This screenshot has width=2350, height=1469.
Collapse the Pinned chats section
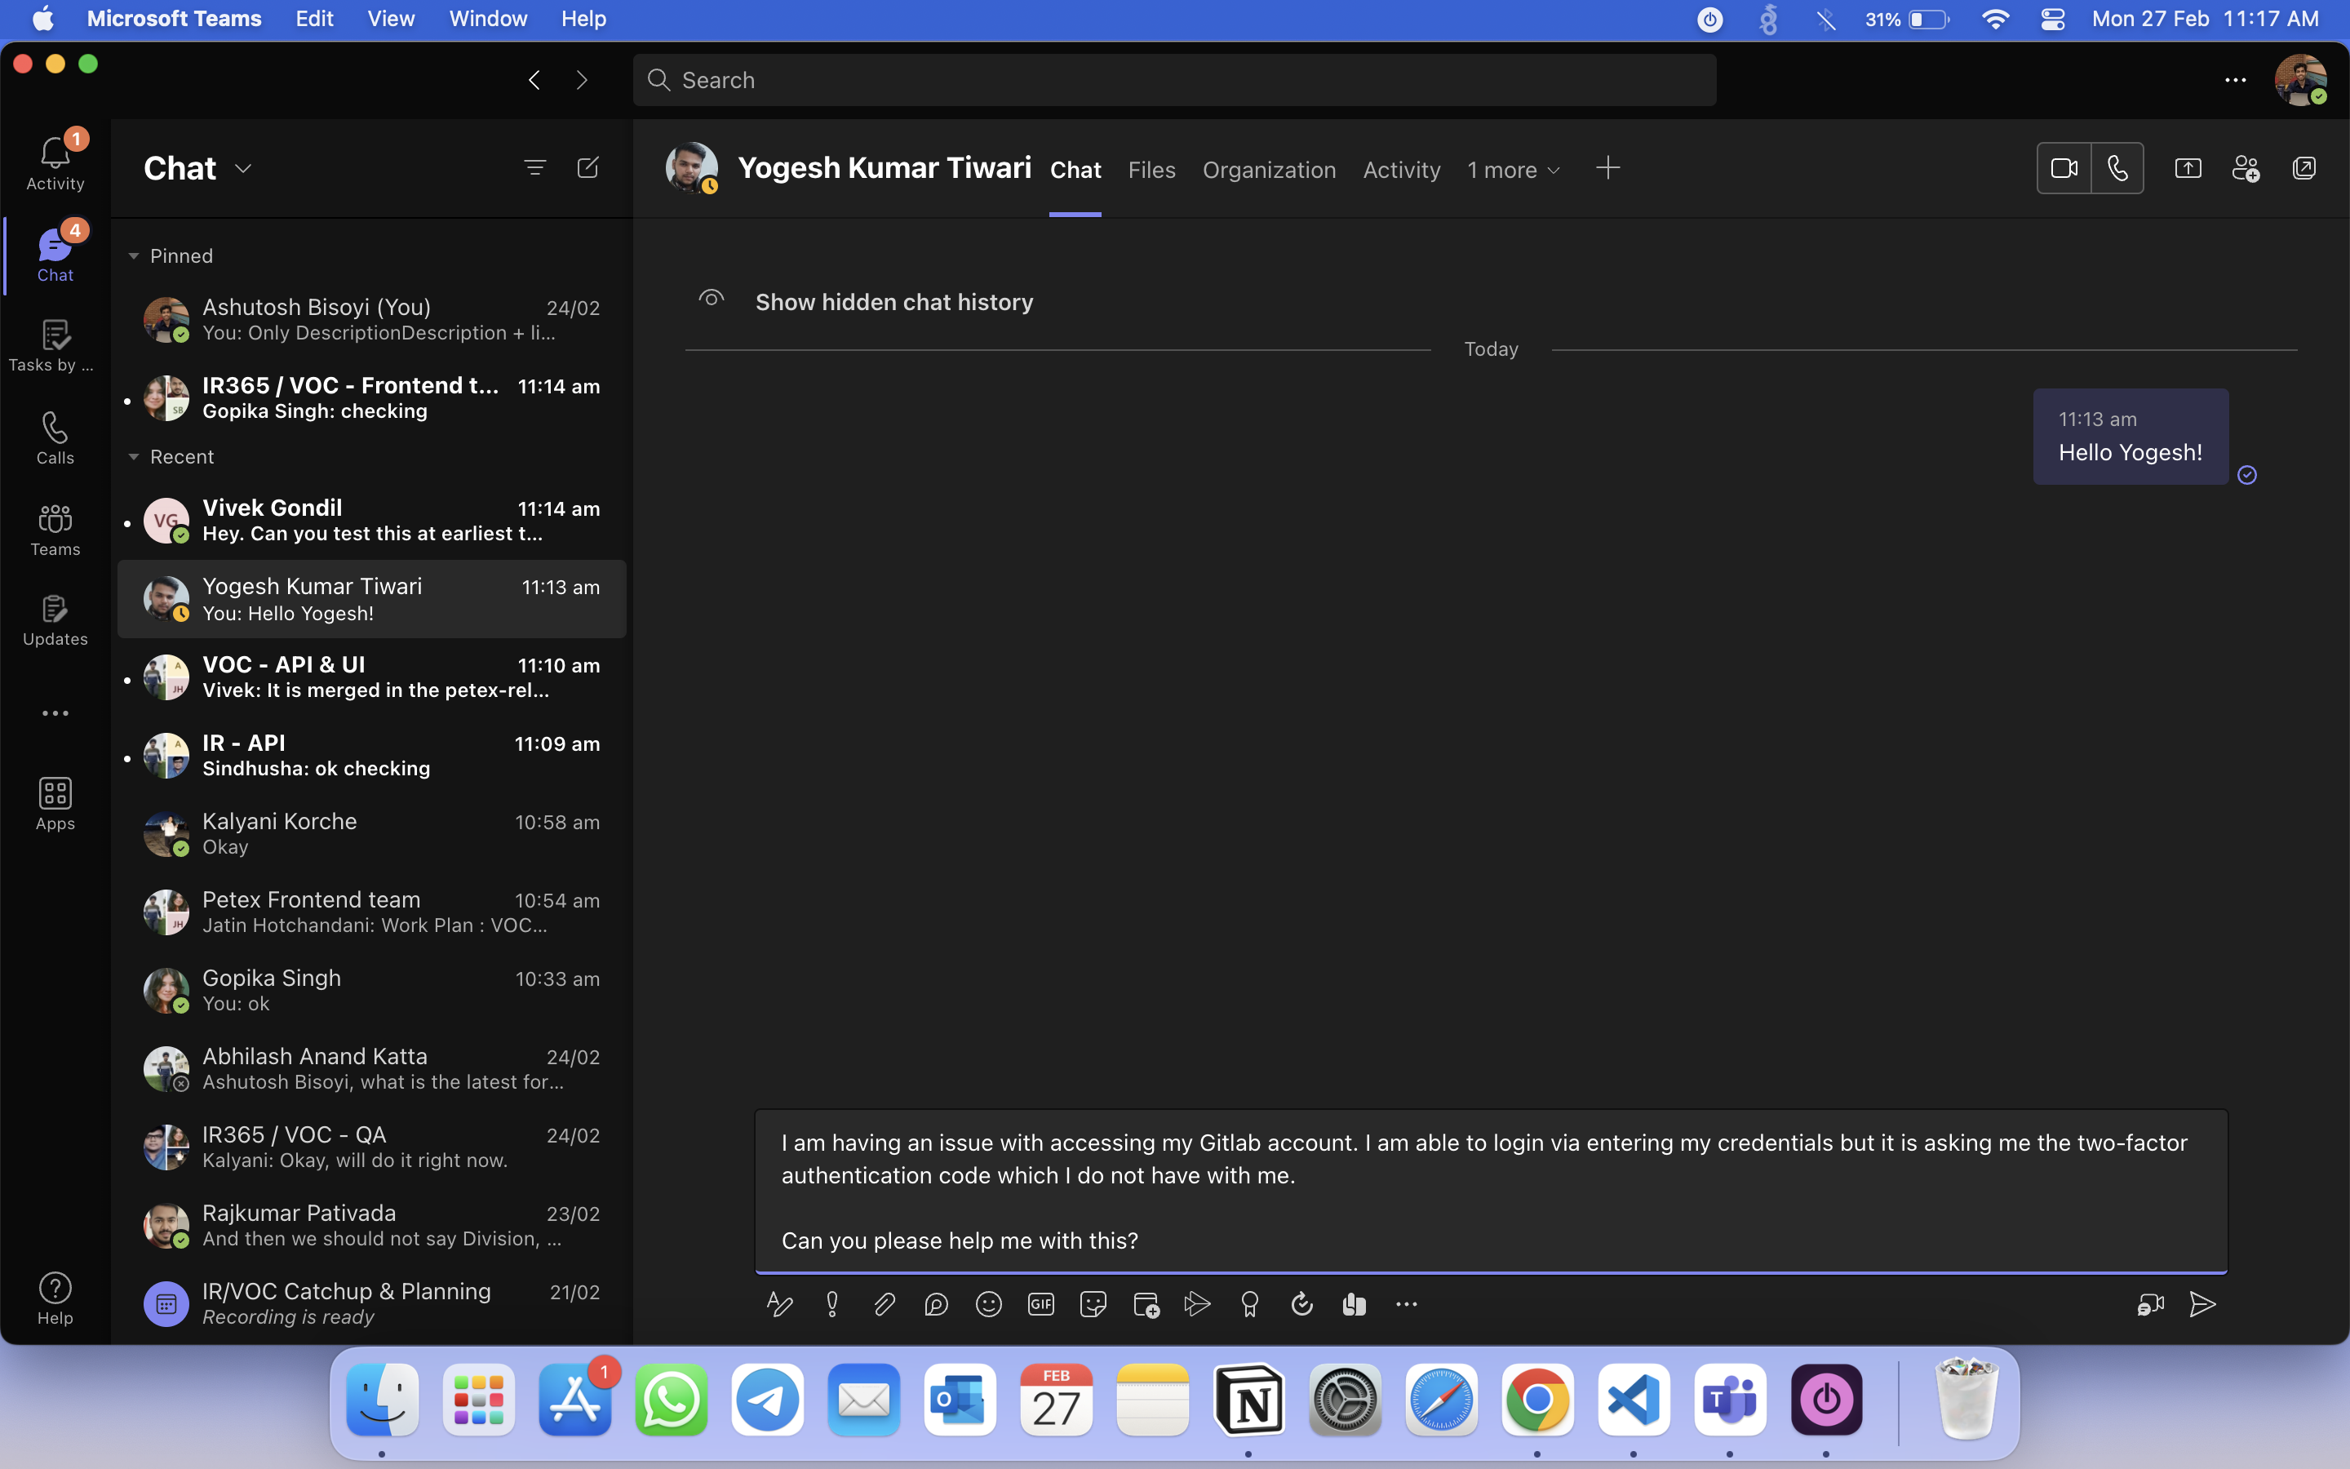click(x=134, y=256)
